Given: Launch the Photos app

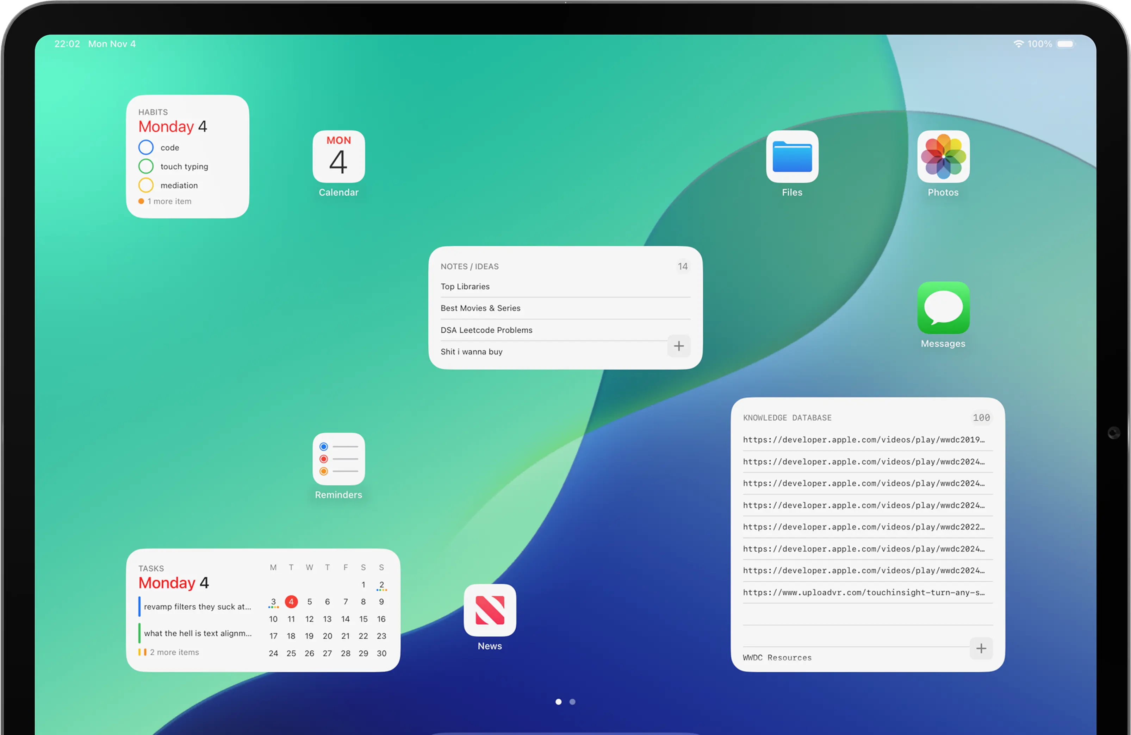Looking at the screenshot, I should (x=943, y=157).
